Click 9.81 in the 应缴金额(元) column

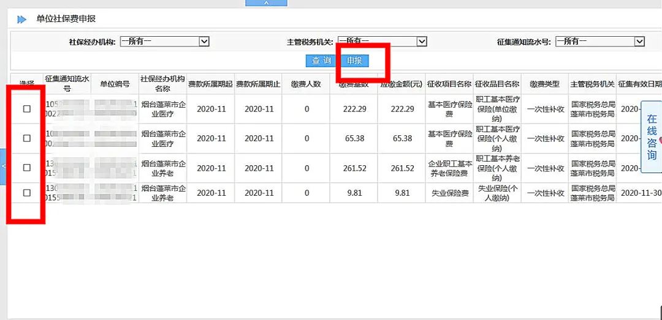tap(402, 193)
